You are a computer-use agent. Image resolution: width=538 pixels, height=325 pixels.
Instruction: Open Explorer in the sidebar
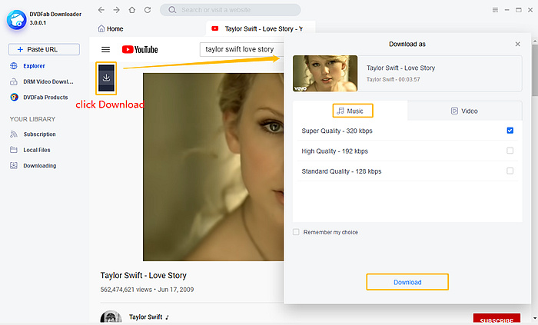point(34,66)
